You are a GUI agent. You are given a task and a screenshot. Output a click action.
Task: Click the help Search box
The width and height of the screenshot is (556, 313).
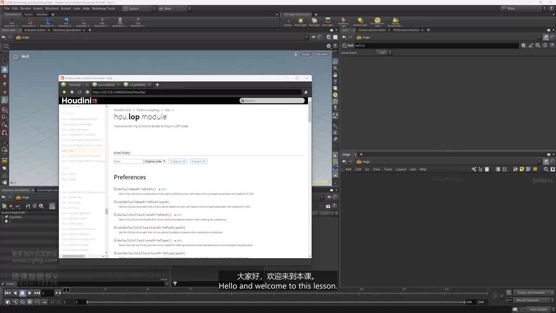coord(272,100)
